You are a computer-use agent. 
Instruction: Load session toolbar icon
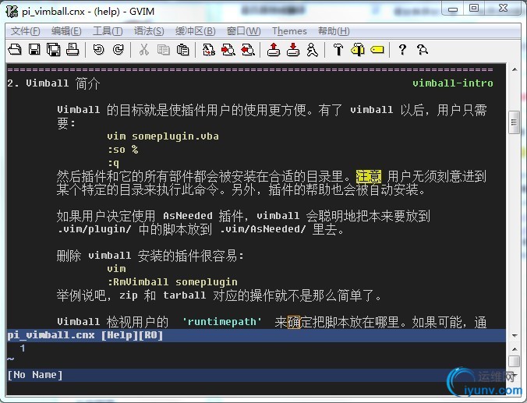pos(274,50)
